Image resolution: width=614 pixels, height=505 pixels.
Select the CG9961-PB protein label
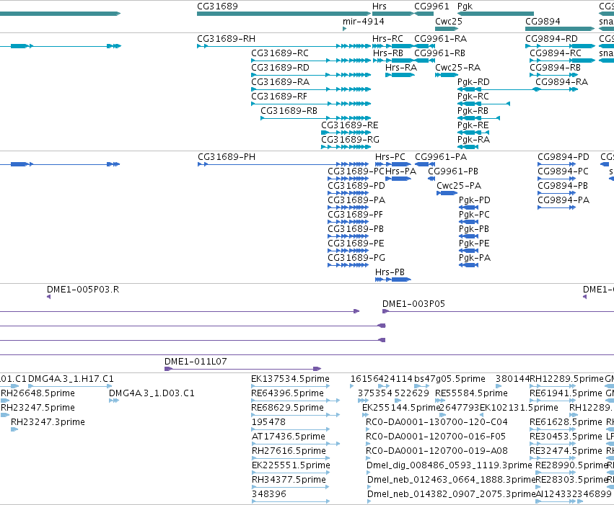point(452,171)
